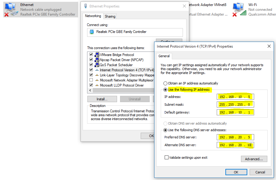The height and width of the screenshot is (180, 276).
Task: Click the Install... button
Action: pyautogui.click(x=102, y=99)
